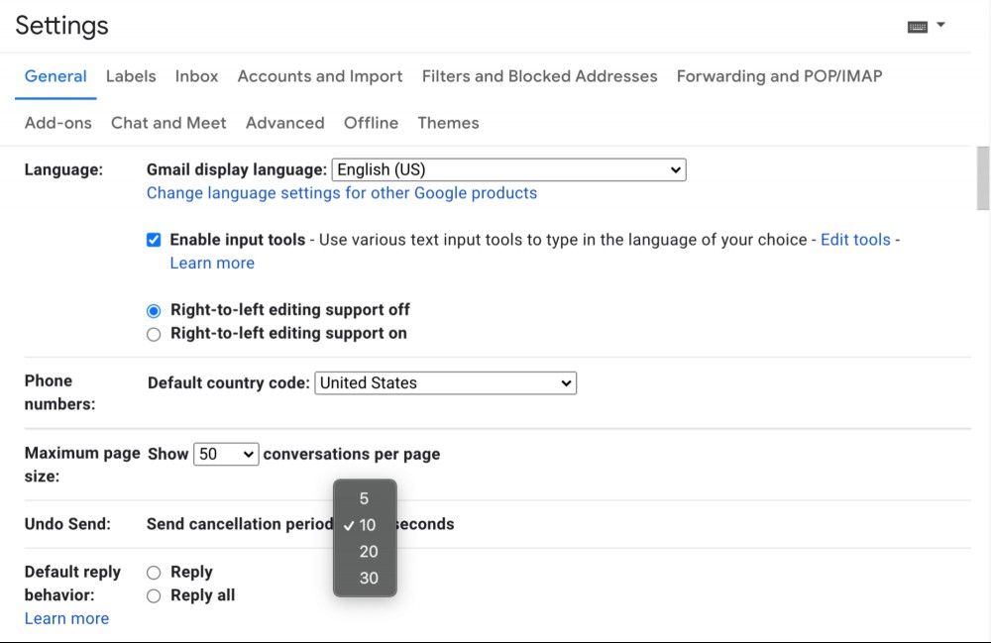This screenshot has height=643, width=991.
Task: Open Forwarding and POP/IMAP tab
Action: click(779, 76)
